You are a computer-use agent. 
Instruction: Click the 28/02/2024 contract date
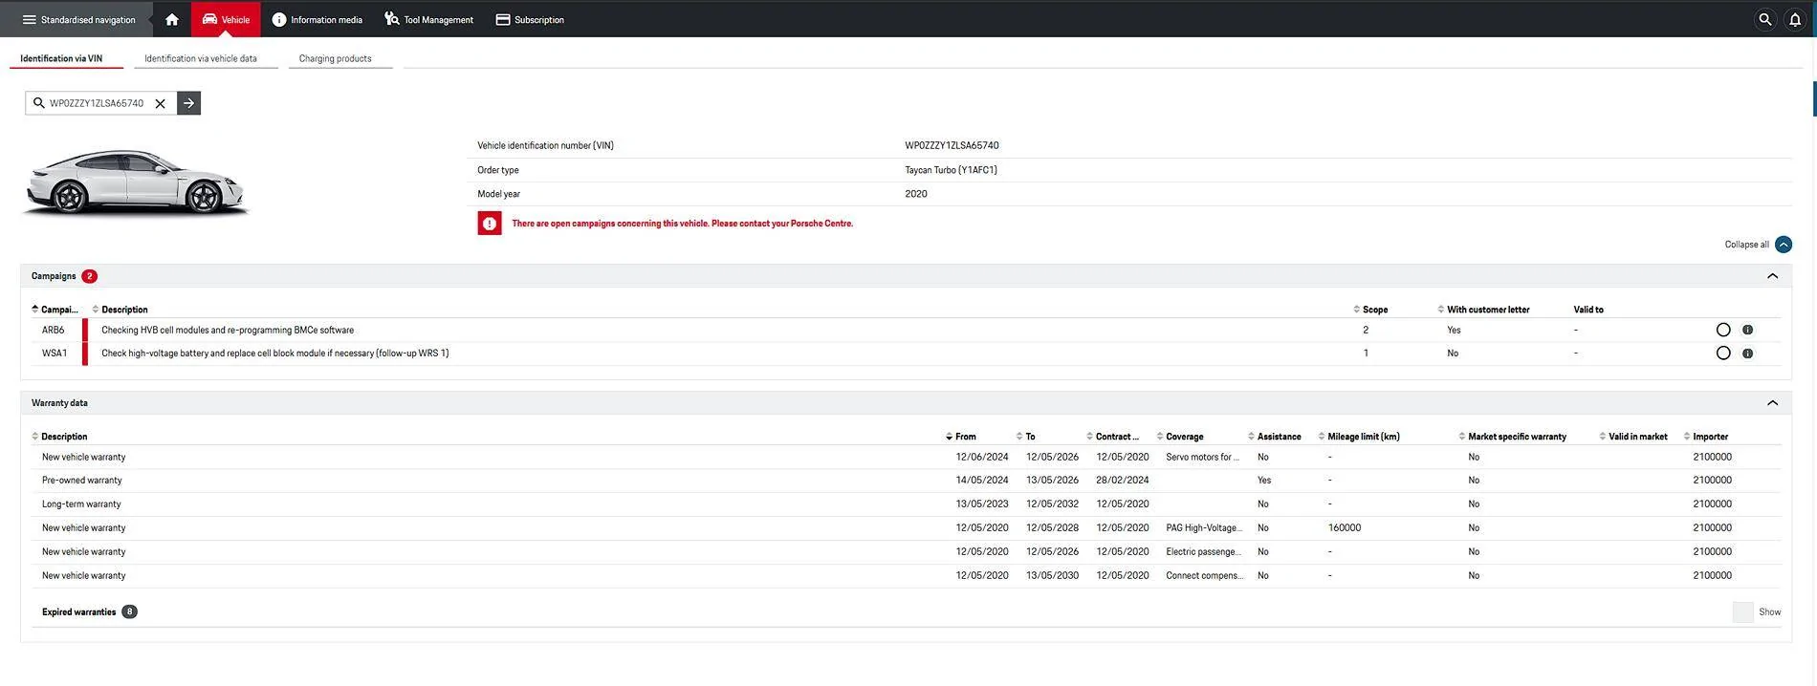tap(1123, 481)
